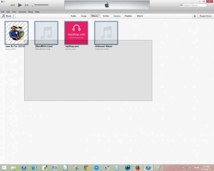214x171 pixels.
Task: Expand the Music library selector dropdown
Action: tap(8, 16)
